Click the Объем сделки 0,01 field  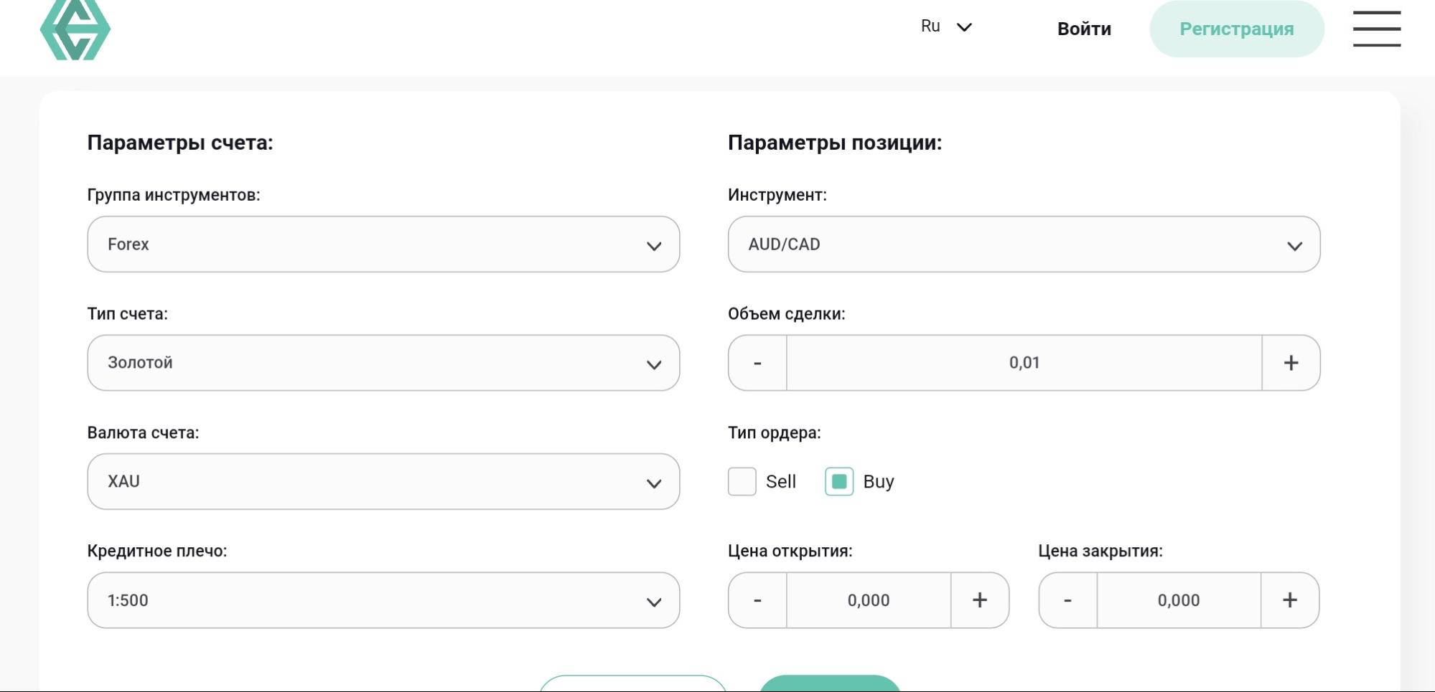(1024, 363)
